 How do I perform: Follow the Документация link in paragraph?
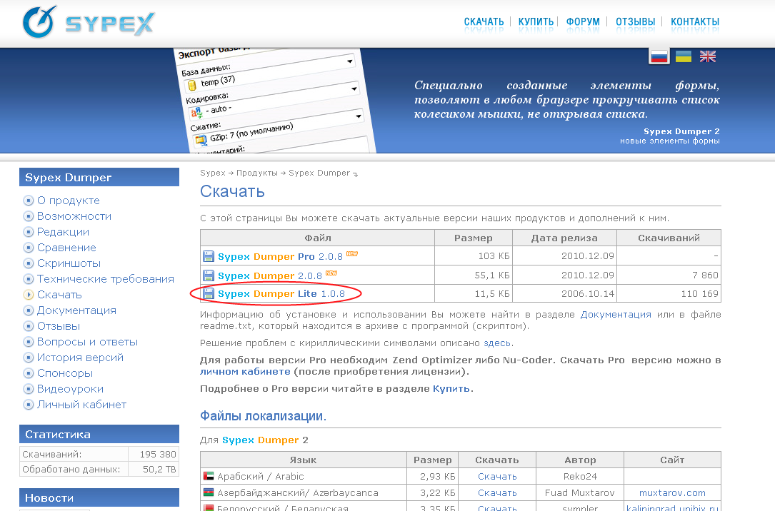(x=615, y=315)
